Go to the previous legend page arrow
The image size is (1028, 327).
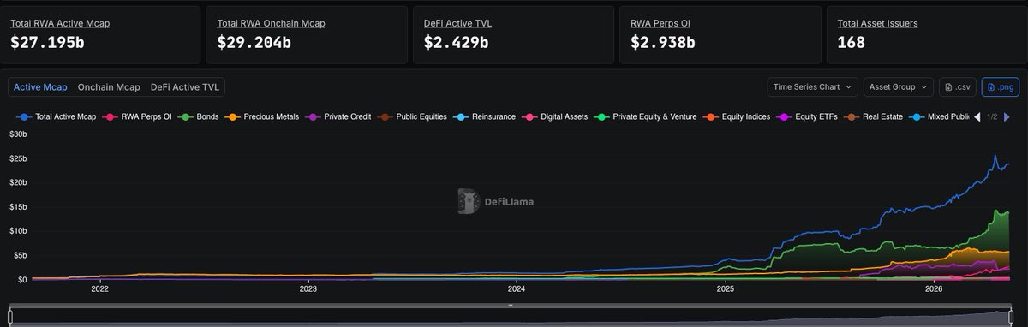(977, 116)
